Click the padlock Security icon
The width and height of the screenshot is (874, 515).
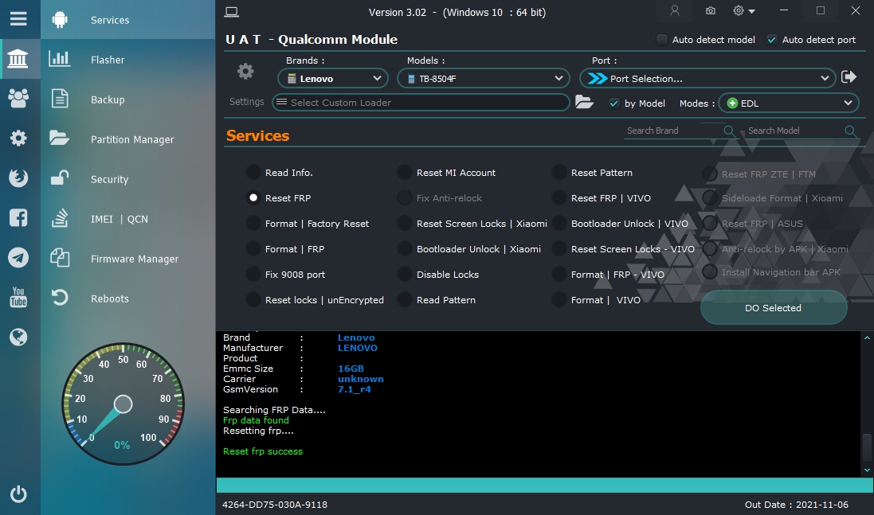pyautogui.click(x=60, y=178)
